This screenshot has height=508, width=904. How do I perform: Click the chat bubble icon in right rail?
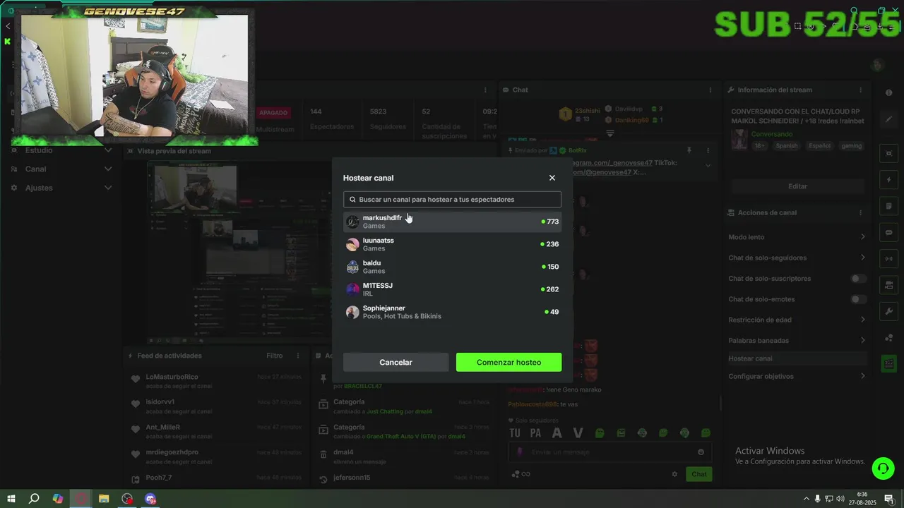click(x=888, y=232)
